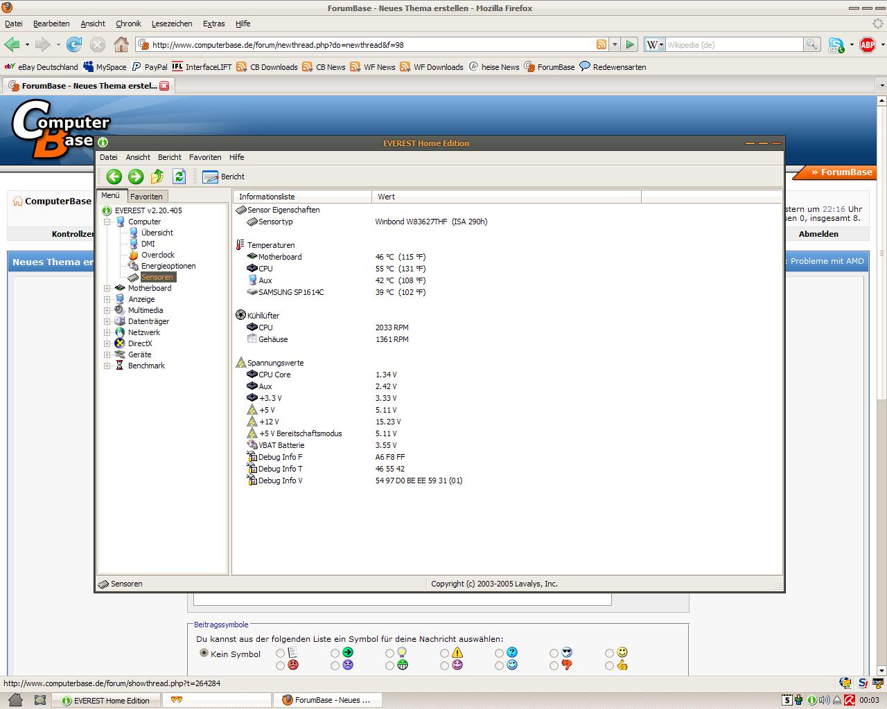This screenshot has width=887, height=709.
Task: Expand the Benchmark tree node
Action: [x=107, y=366]
